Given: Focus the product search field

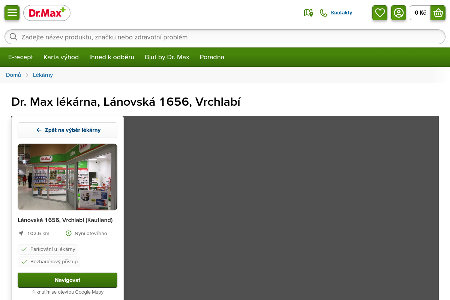Looking at the screenshot, I should coord(225,37).
